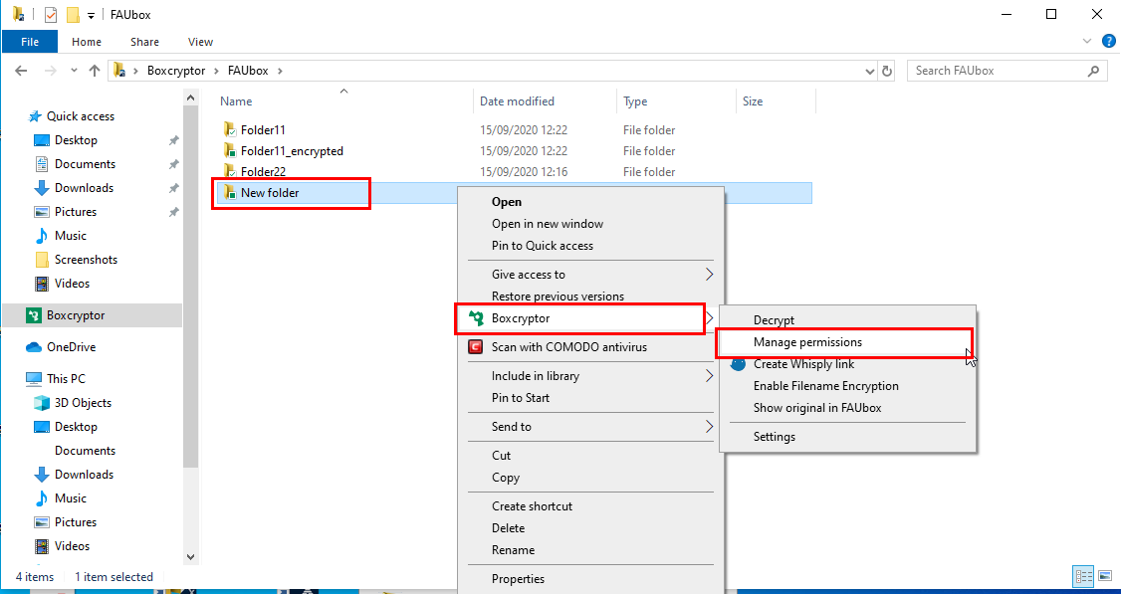Image resolution: width=1121 pixels, height=594 pixels.
Task: Select the Folder11_encrypted folder icon
Action: (230, 151)
